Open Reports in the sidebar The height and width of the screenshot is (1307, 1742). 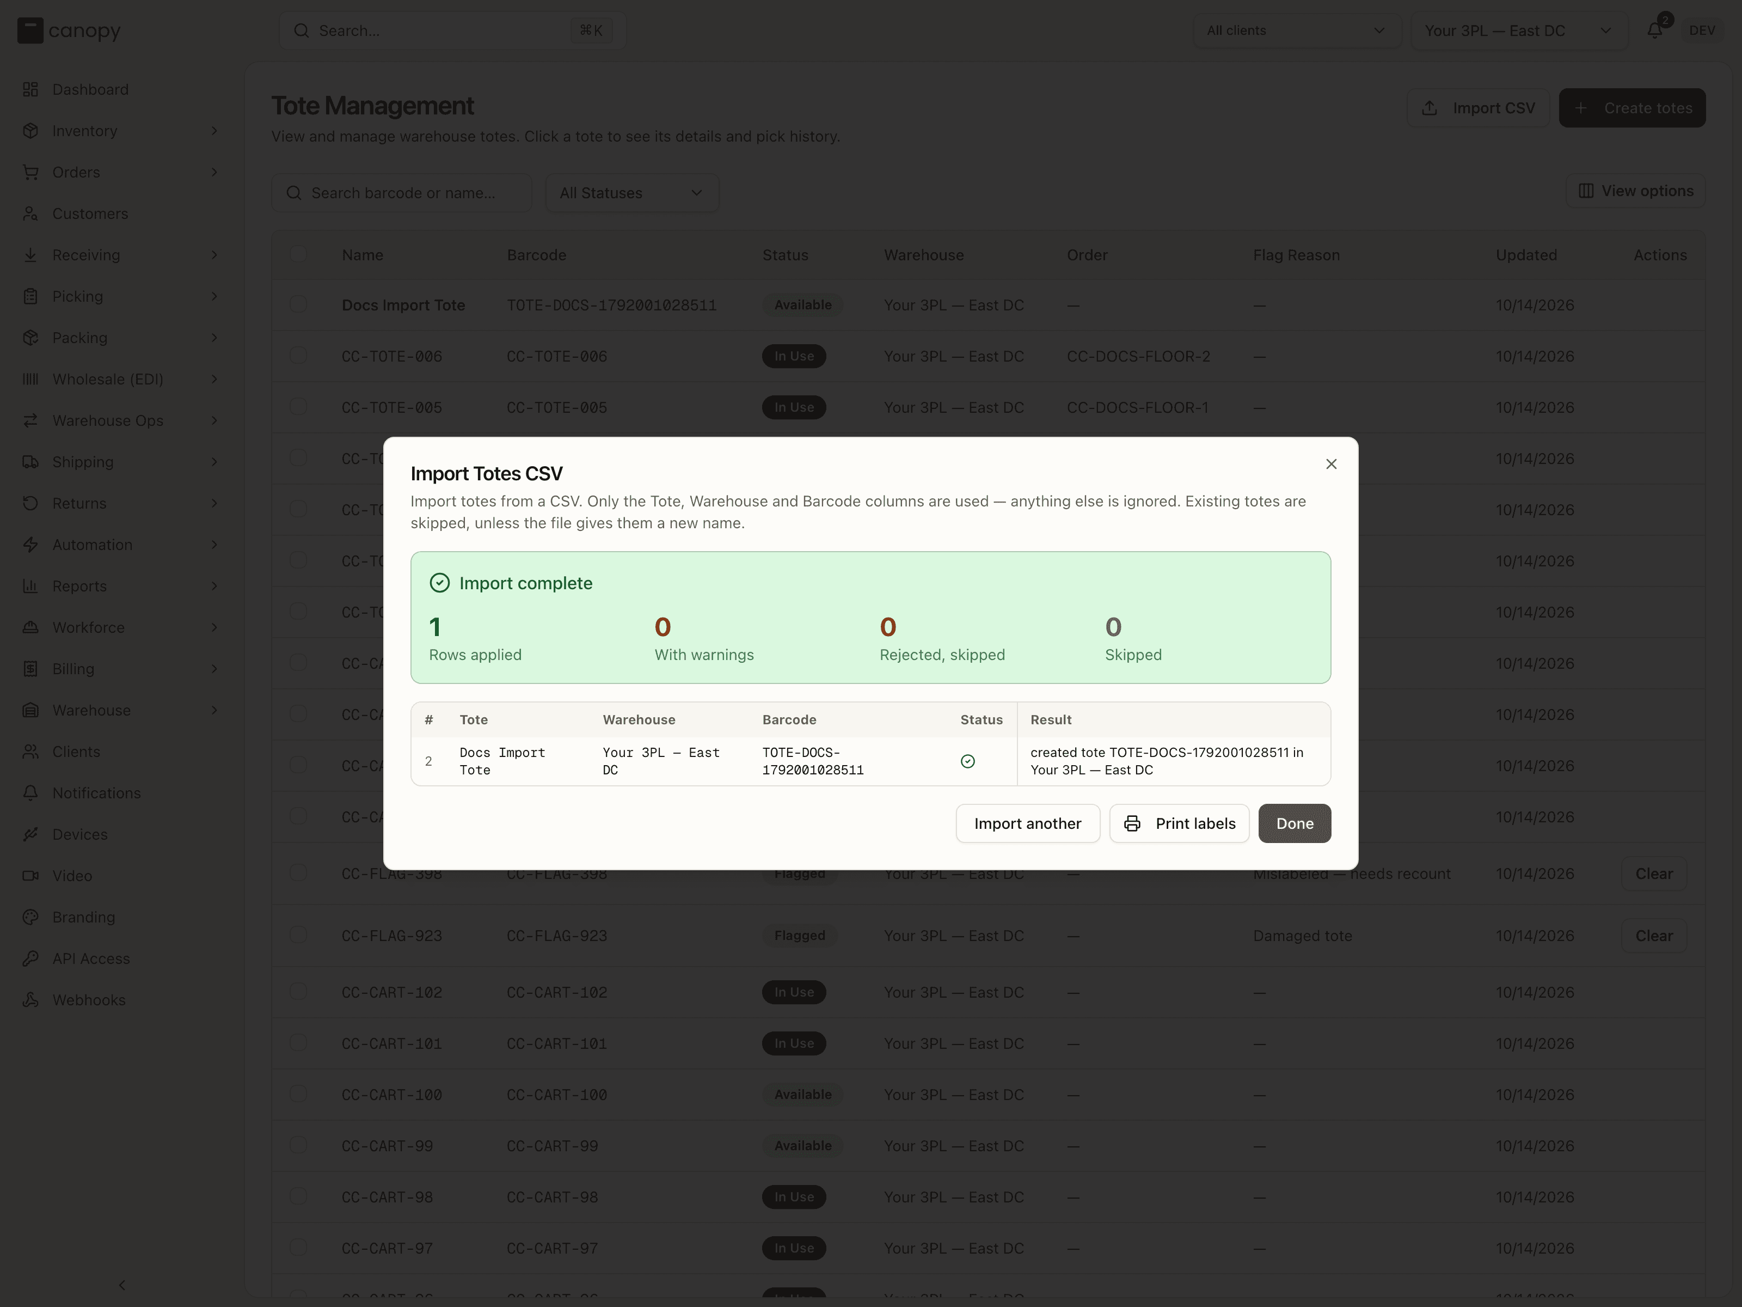coord(120,586)
